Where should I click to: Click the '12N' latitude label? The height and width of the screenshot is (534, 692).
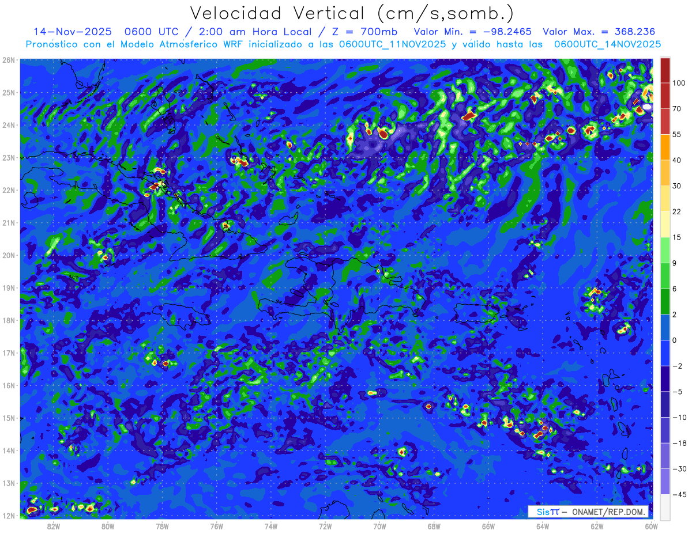(9, 516)
